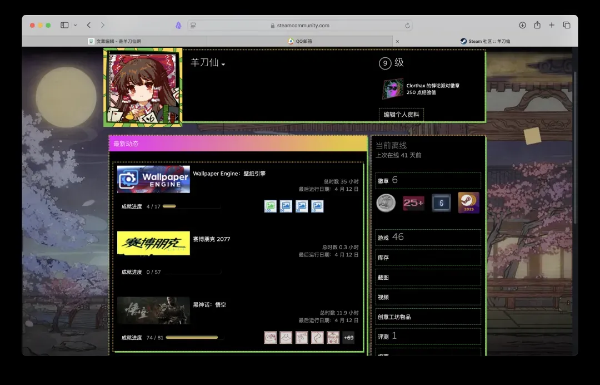Click the Safari sidebar toggle icon
600x385 pixels.
[x=64, y=25]
